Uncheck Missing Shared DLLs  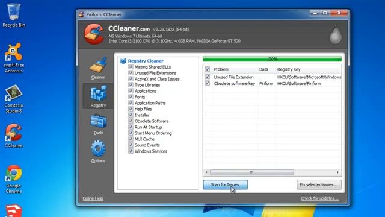click(131, 67)
